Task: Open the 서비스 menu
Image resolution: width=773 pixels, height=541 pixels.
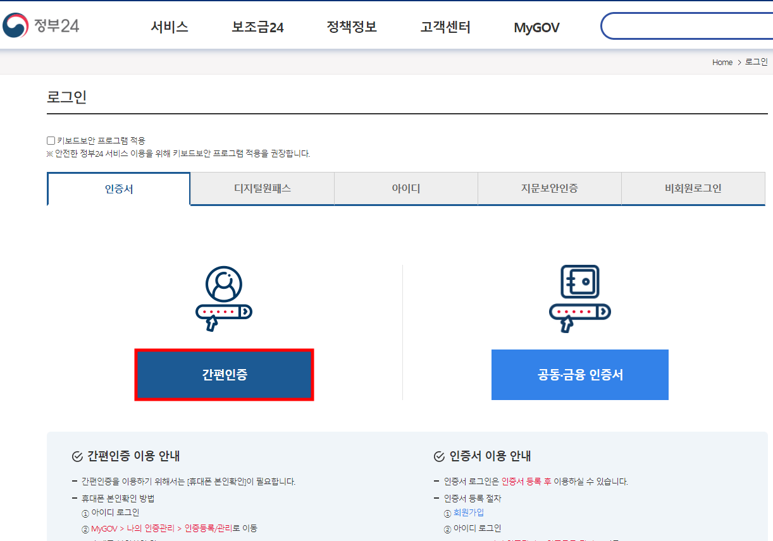Action: pos(169,27)
